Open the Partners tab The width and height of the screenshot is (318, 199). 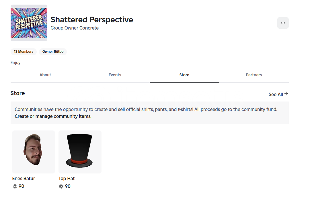(254, 75)
